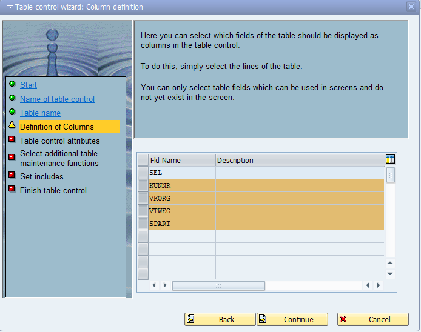Click the far-right scroll-right arrow
The image size is (421, 332).
pos(379,285)
